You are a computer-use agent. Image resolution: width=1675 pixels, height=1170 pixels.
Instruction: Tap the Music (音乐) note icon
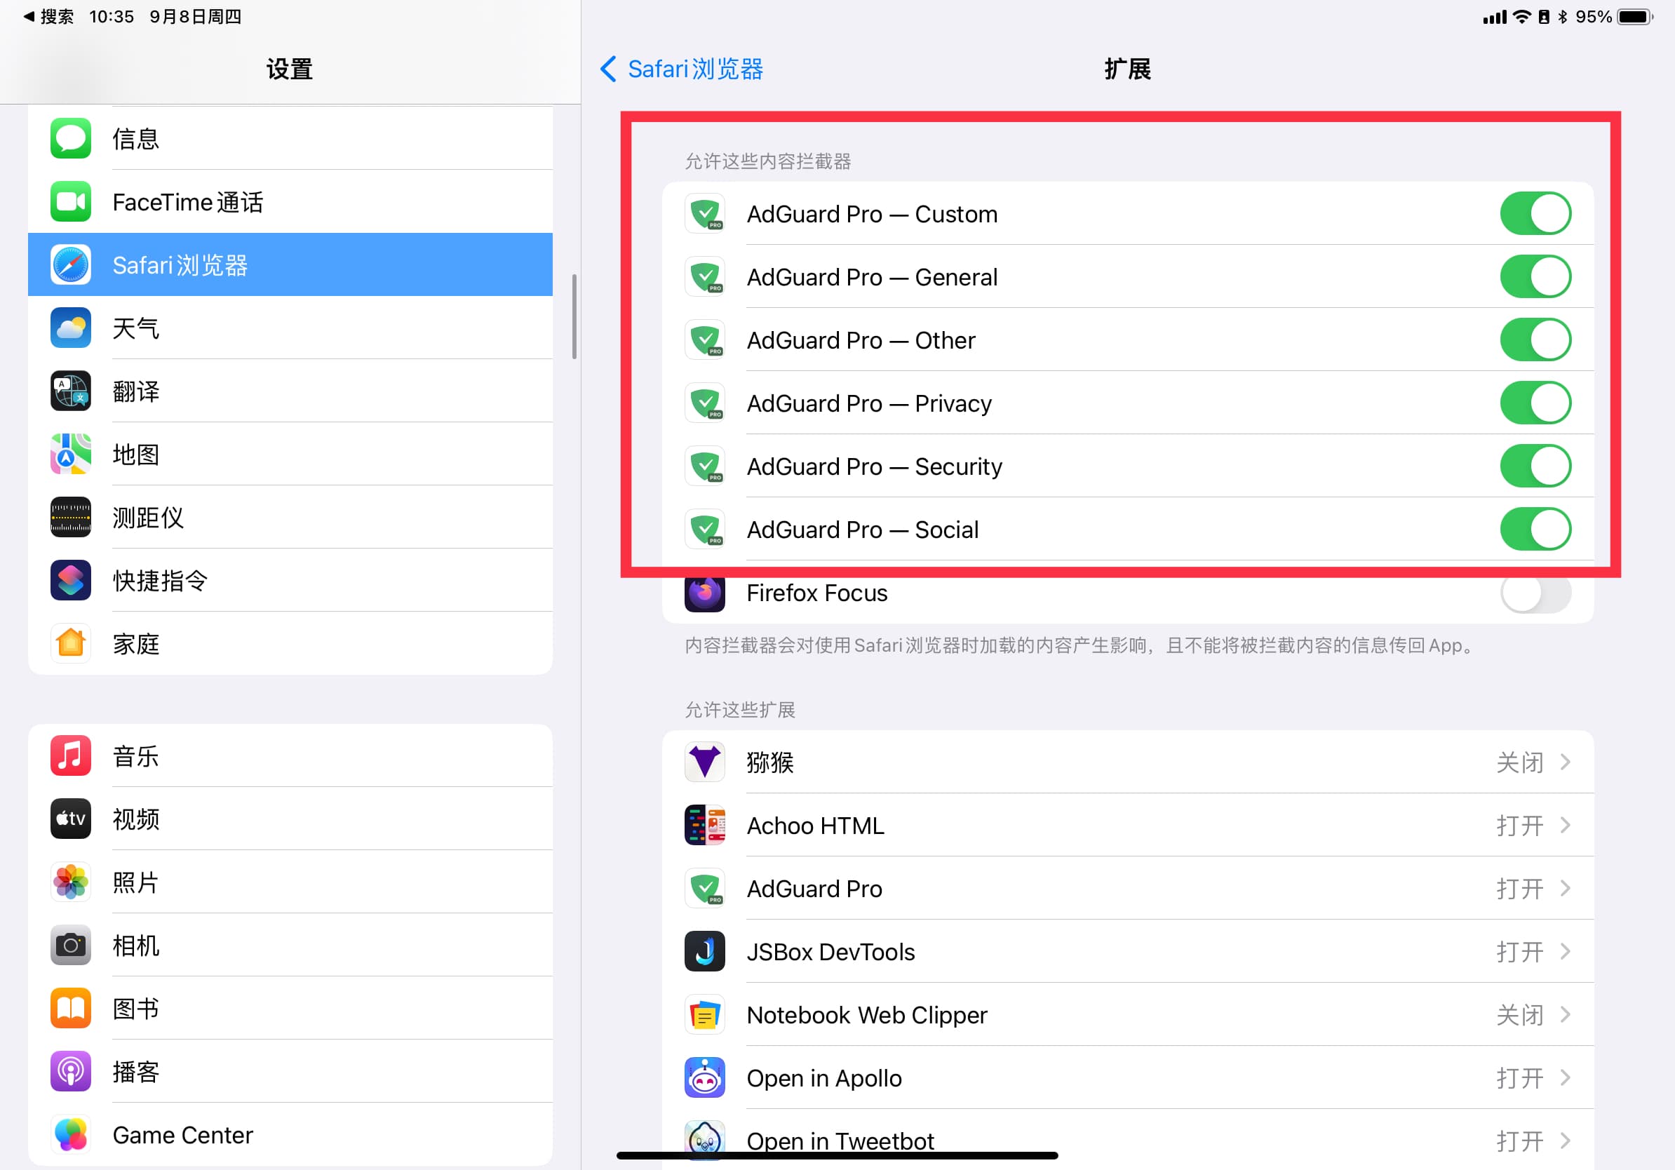click(x=71, y=755)
